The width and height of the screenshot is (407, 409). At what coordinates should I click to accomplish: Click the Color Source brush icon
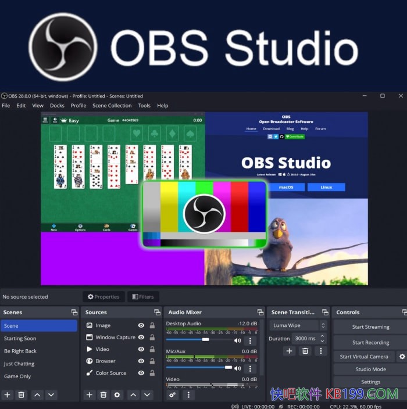[x=90, y=373]
